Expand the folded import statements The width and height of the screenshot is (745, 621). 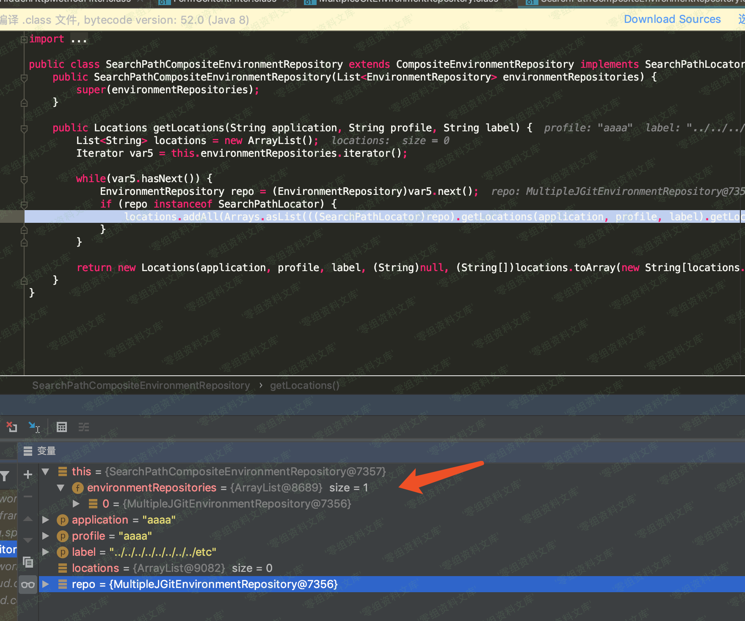click(x=24, y=39)
